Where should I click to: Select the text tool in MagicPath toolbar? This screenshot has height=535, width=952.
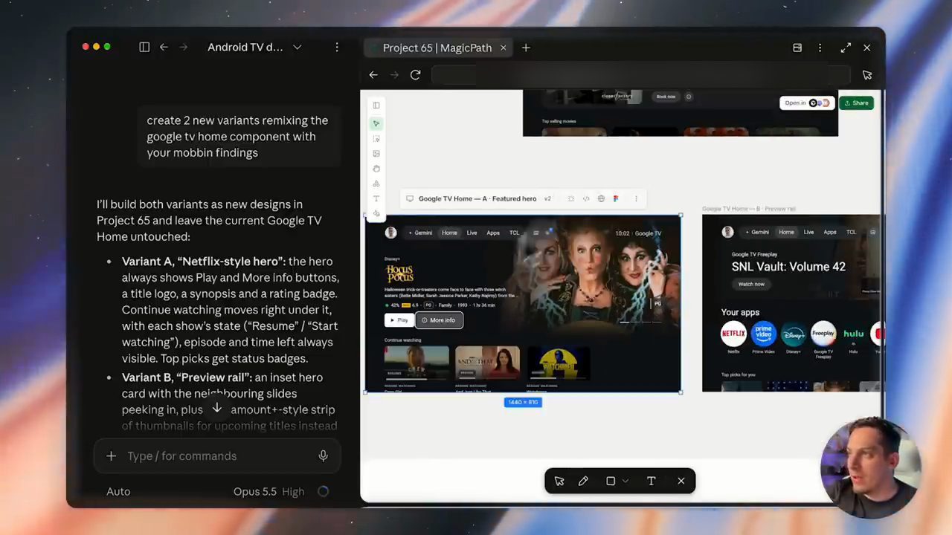pyautogui.click(x=376, y=198)
